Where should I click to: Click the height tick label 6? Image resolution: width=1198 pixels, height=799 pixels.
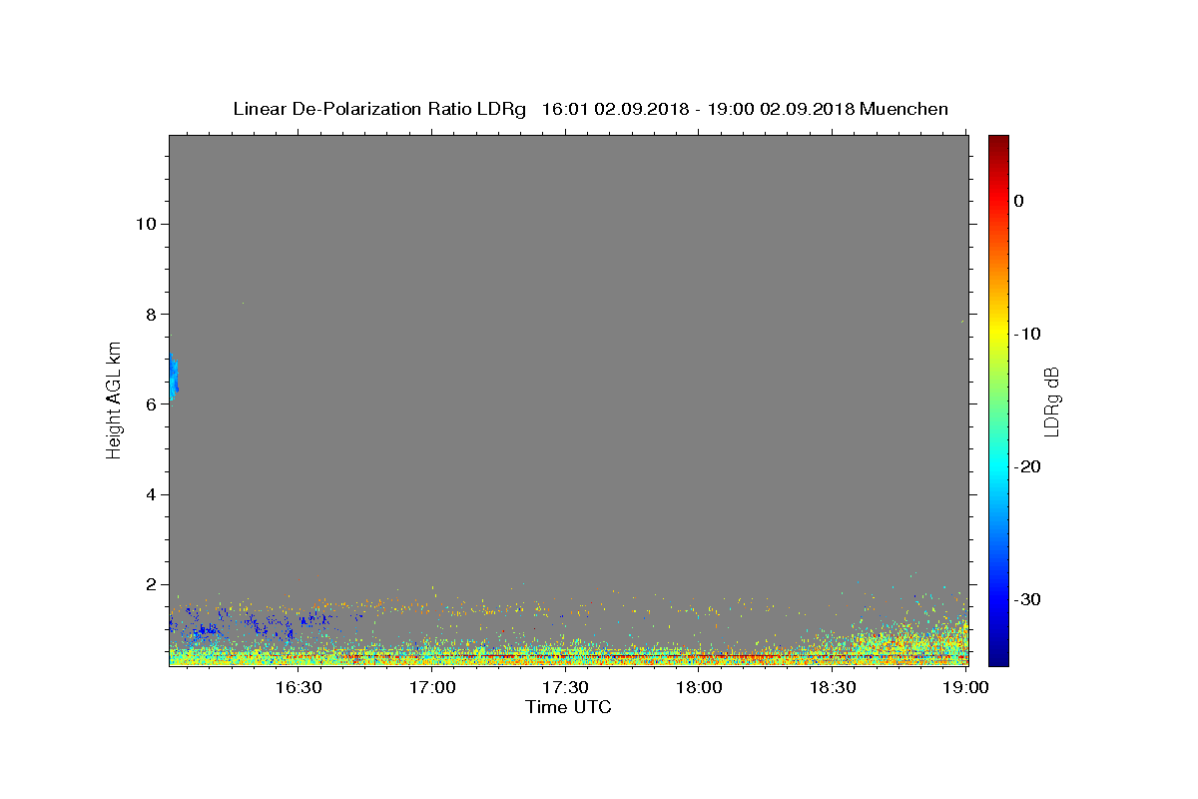click(149, 404)
